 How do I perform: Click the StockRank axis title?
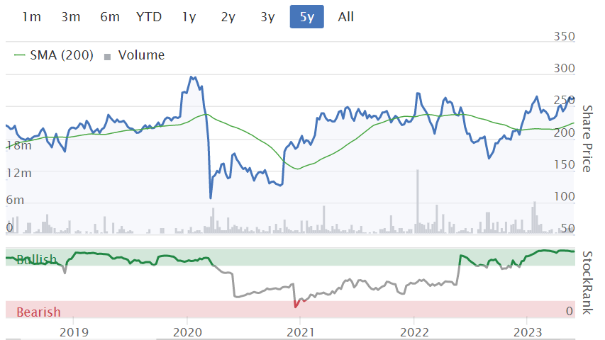coord(587,282)
